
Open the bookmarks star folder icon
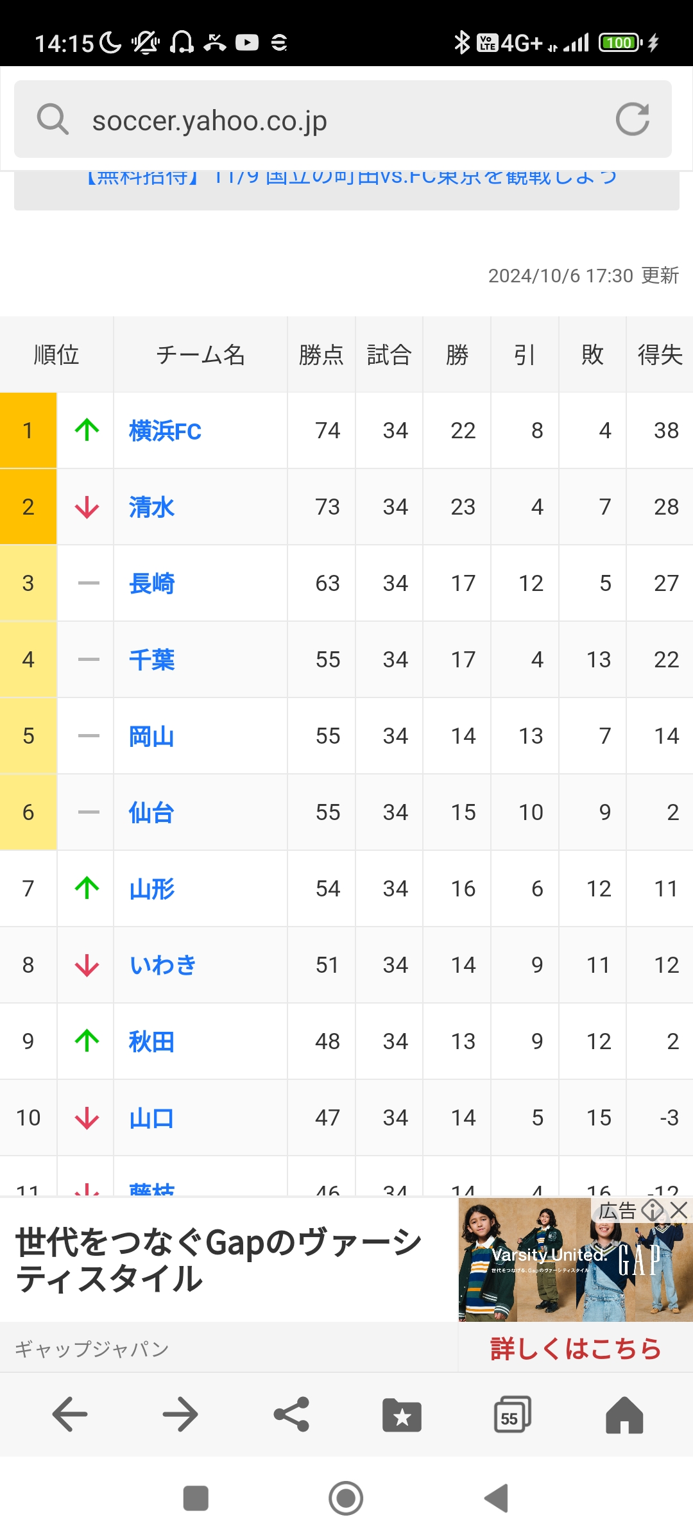click(402, 1414)
